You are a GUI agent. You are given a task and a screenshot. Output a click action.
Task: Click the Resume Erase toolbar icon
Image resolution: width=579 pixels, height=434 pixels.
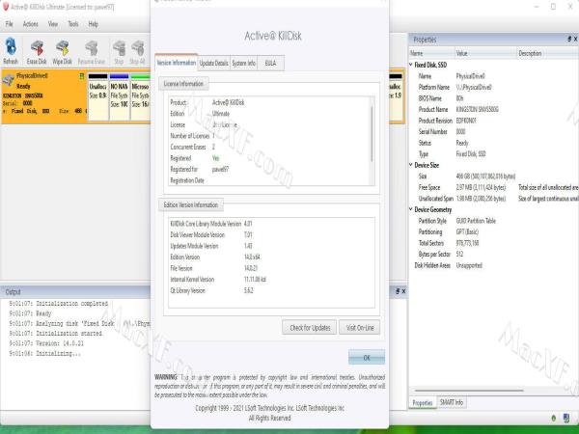click(92, 51)
